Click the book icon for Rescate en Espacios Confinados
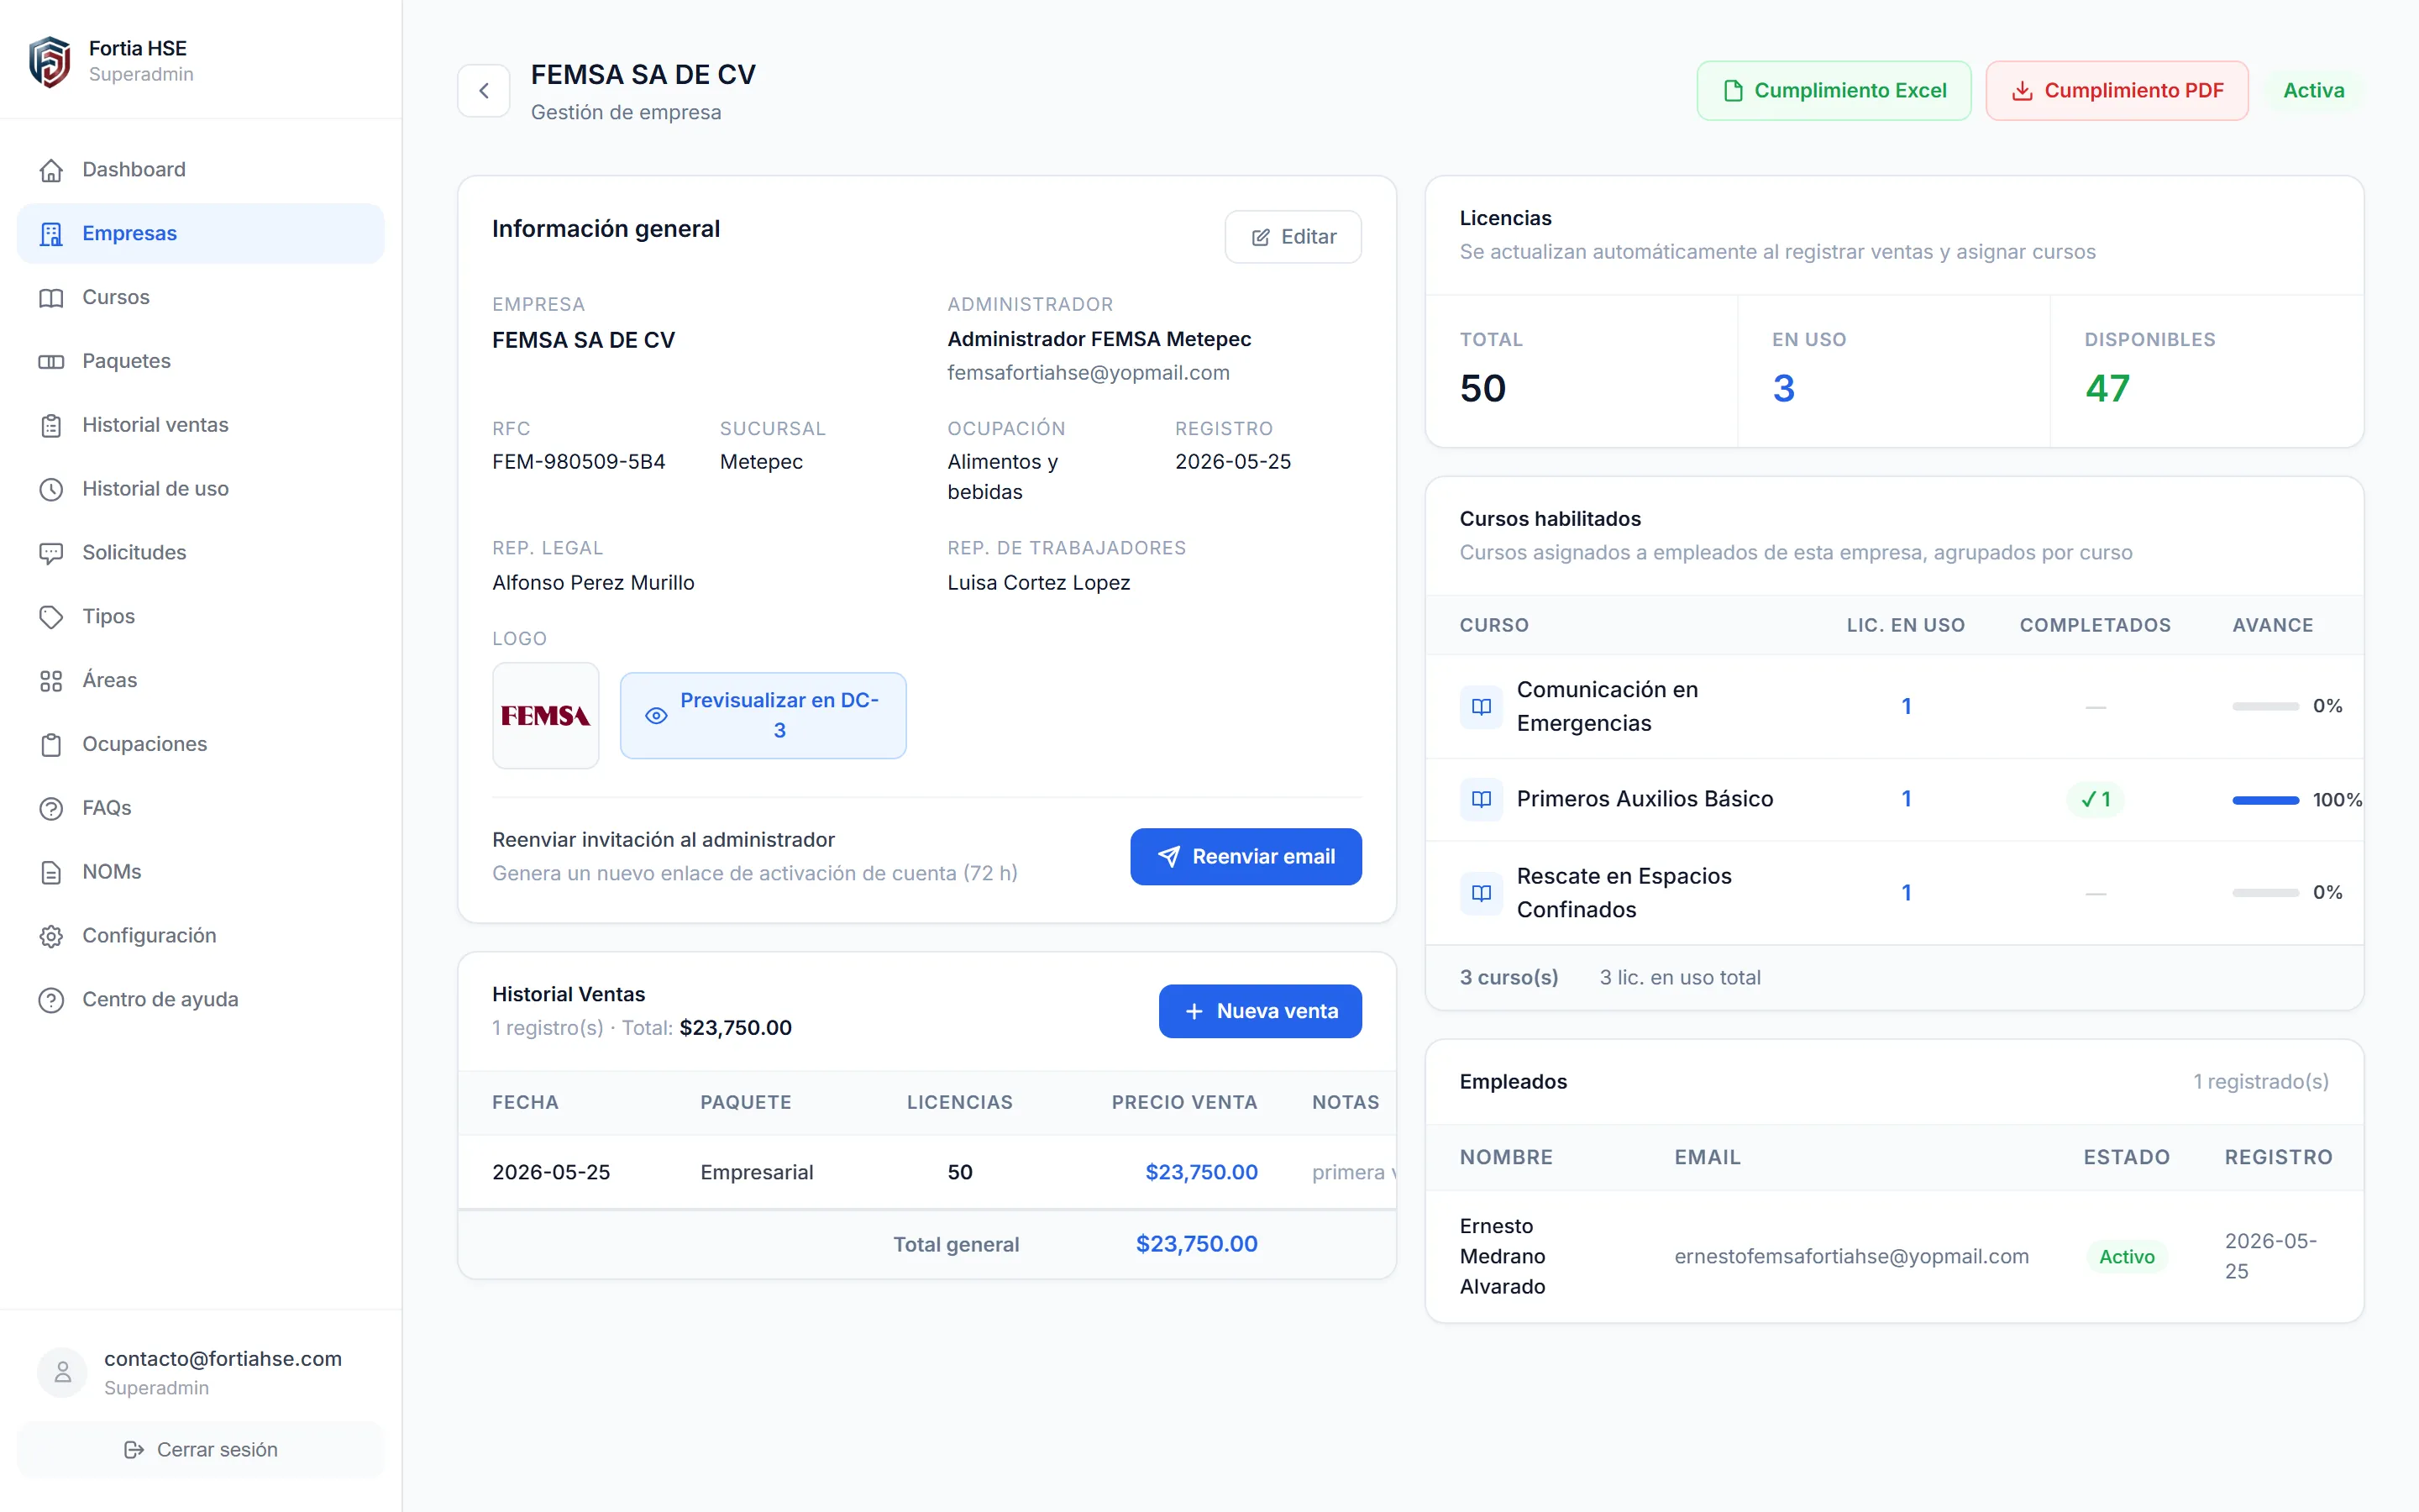The width and height of the screenshot is (2419, 1512). [1482, 893]
